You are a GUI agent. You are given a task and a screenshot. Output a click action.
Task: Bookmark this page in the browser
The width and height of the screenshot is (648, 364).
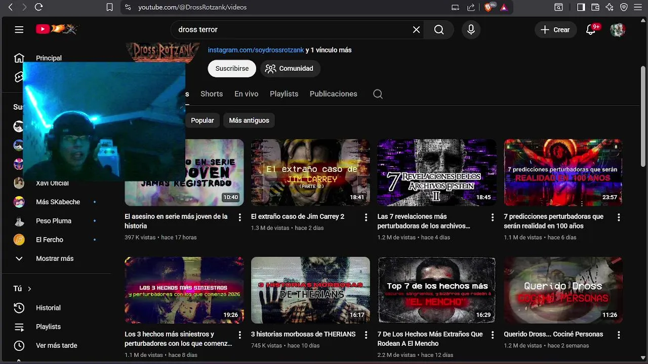coord(109,7)
